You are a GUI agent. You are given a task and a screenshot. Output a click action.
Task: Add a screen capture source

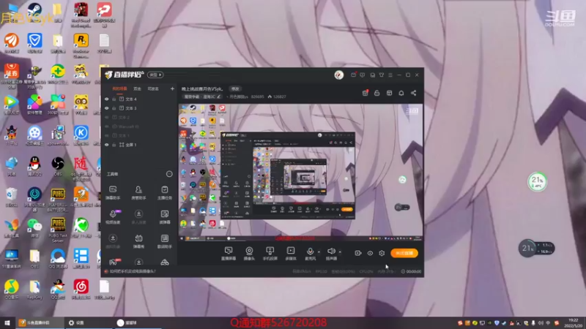tap(229, 253)
